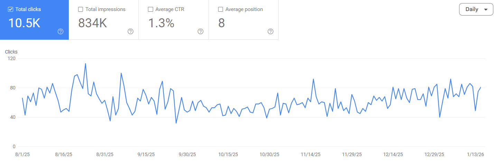Open the Daily granularity dropdown
Viewport: 494px width, 163px height.
(x=476, y=9)
